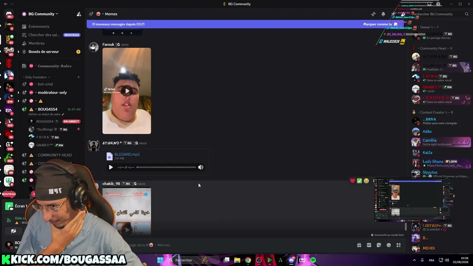Open Camillia's member profile
Viewport: 473px width, 266px height.
click(x=441, y=142)
